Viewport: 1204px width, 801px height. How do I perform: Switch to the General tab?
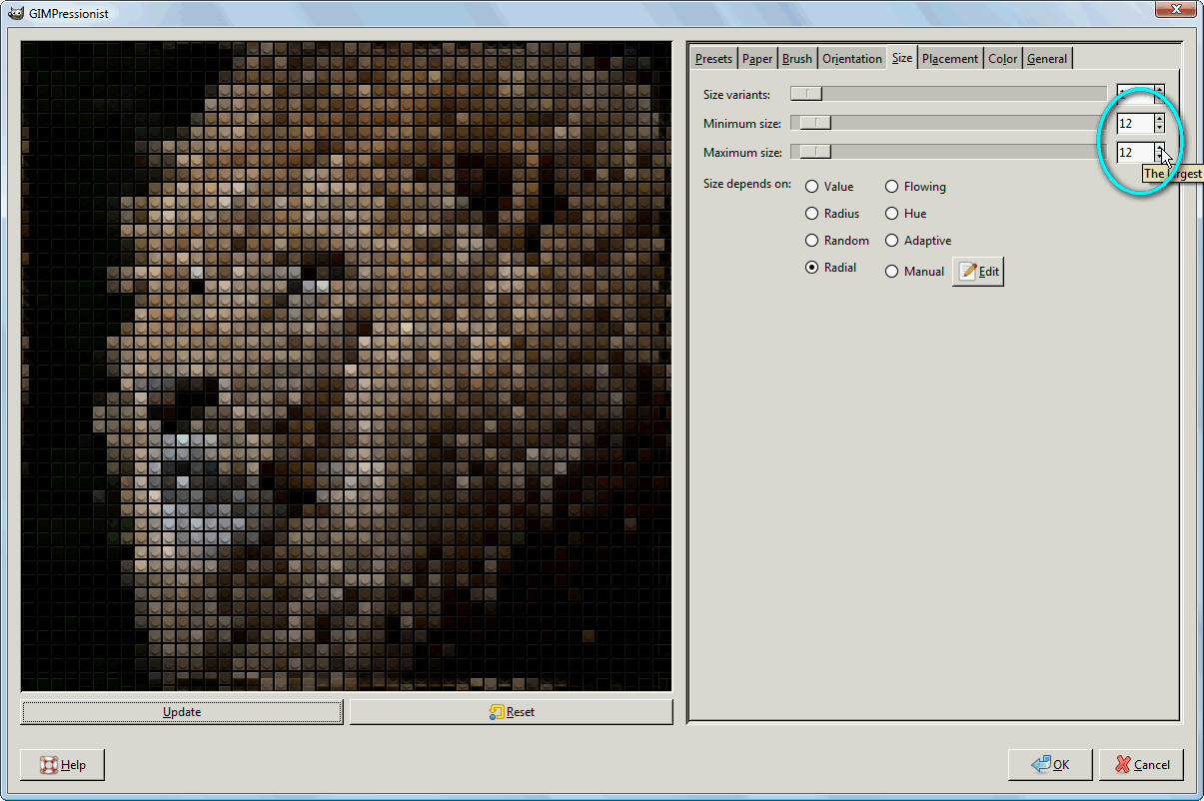pos(1047,59)
